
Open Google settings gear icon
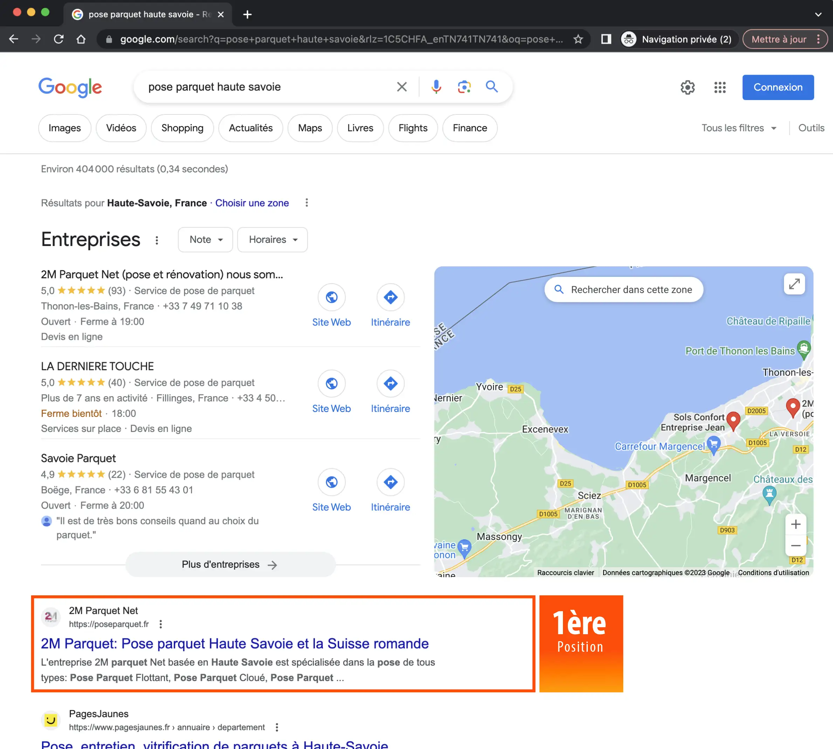pos(688,87)
